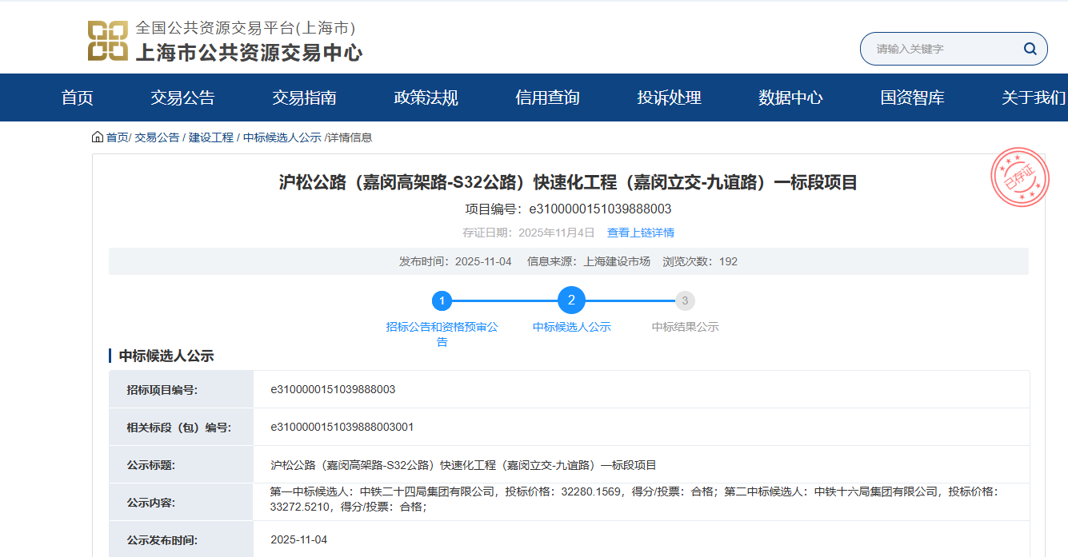Click the Shanghai trading center logo
This screenshot has width=1068, height=557.
coord(107,42)
